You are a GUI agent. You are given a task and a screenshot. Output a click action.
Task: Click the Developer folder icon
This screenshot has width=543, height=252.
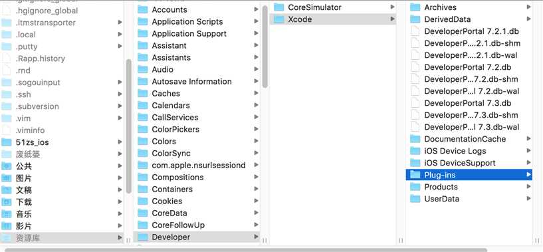[143, 237]
